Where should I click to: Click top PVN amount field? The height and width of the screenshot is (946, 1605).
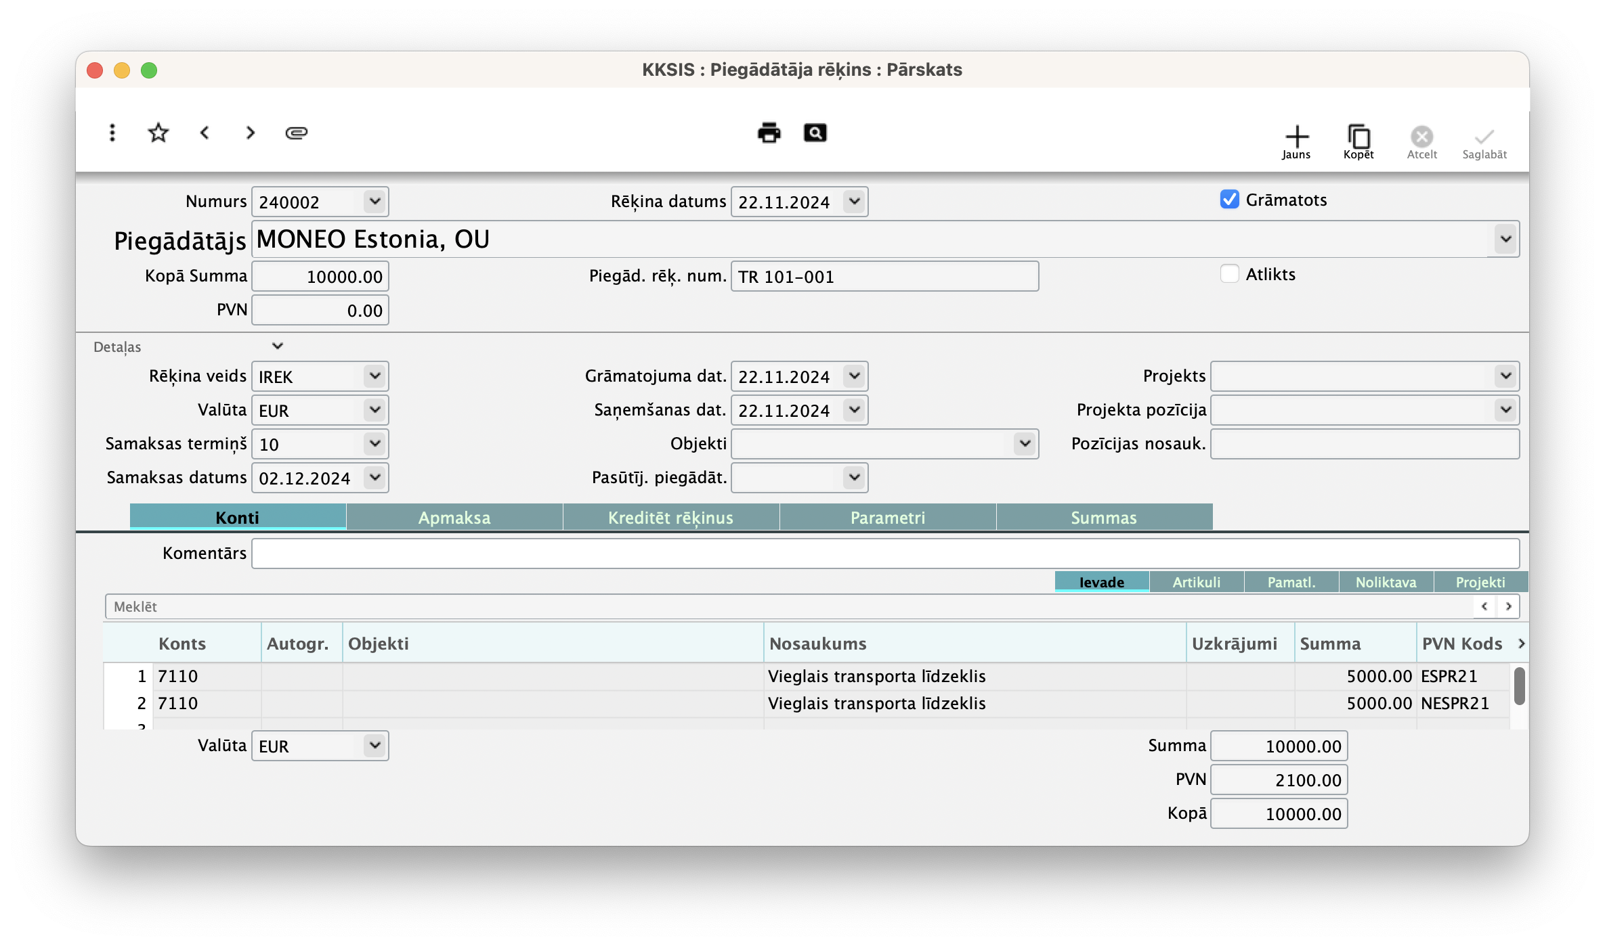320,310
